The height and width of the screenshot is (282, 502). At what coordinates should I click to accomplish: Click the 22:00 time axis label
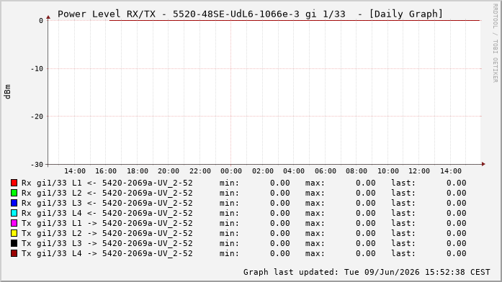click(200, 171)
